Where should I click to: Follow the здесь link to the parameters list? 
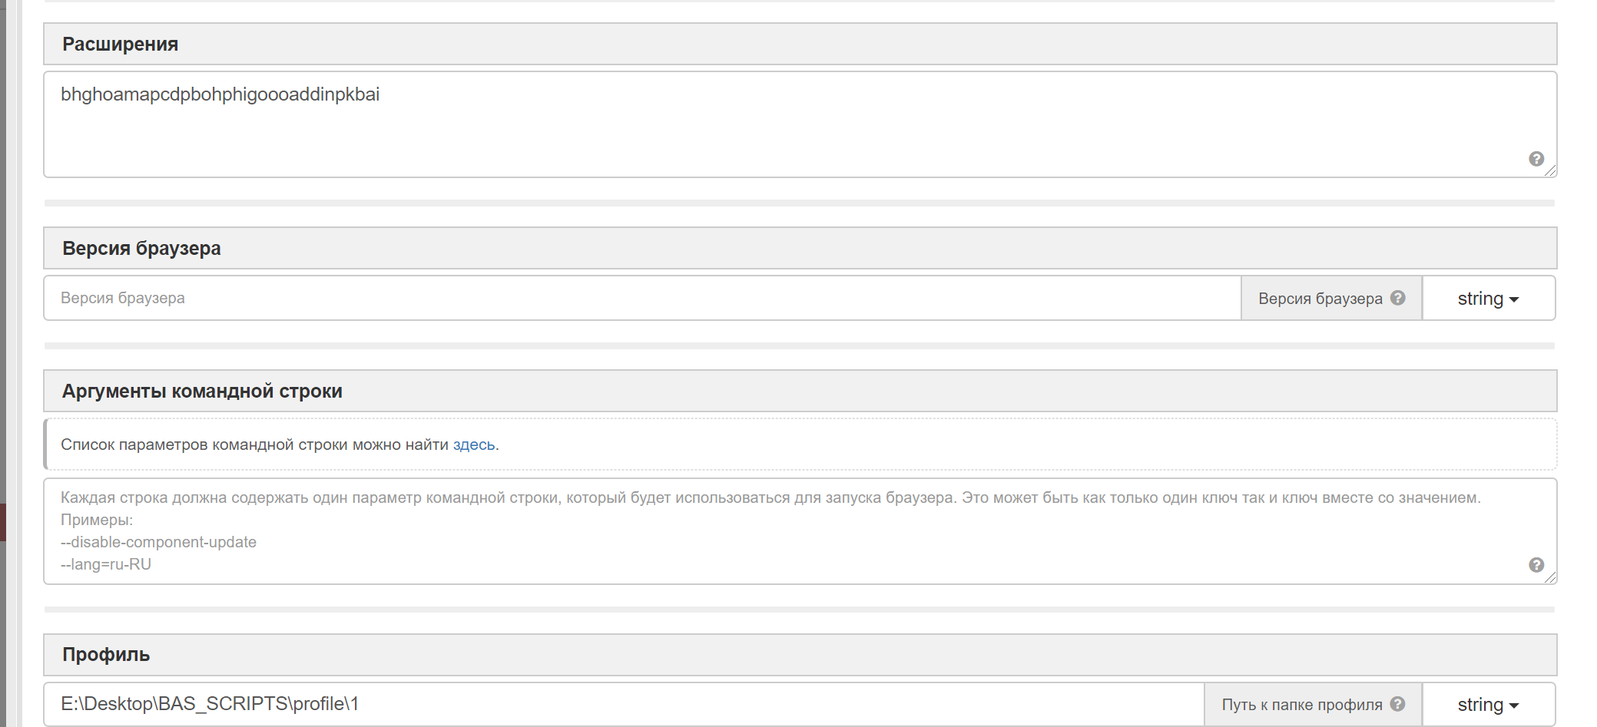473,445
